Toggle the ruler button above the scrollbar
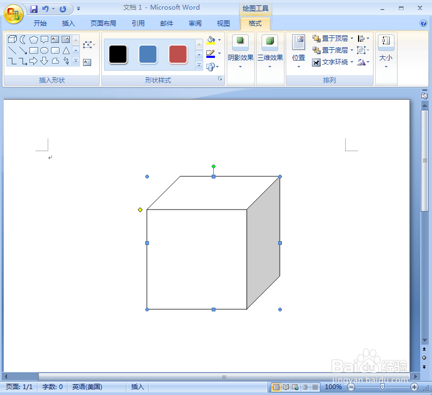This screenshot has width=432, height=395. pyautogui.click(x=424, y=95)
